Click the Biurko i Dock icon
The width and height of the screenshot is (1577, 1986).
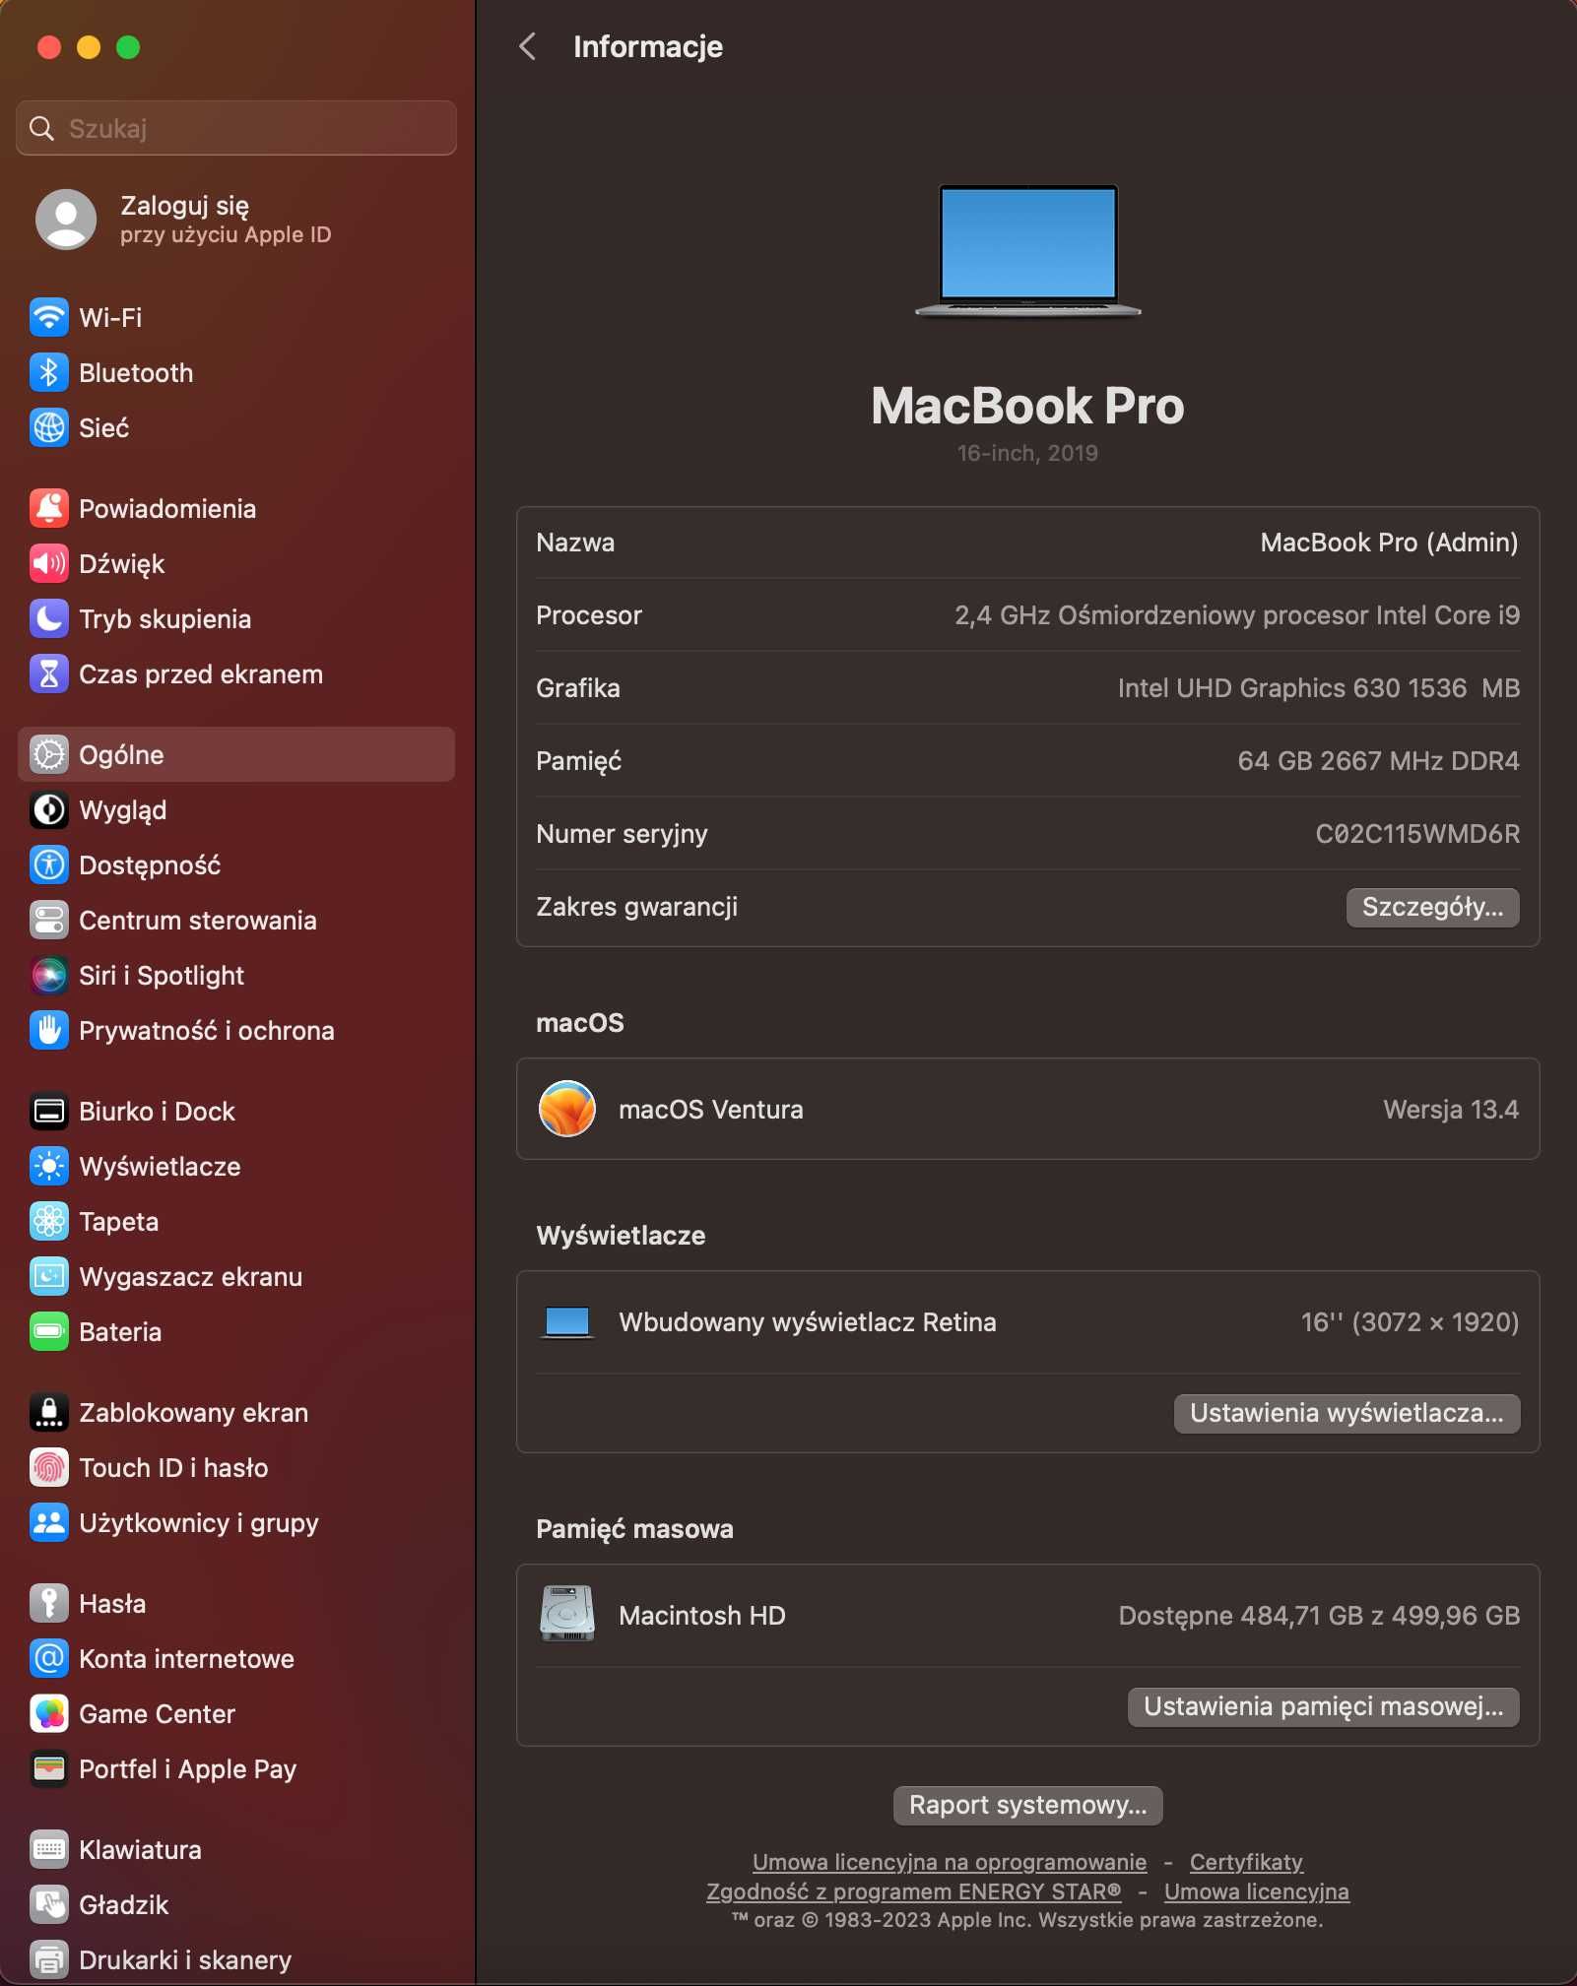(49, 1111)
